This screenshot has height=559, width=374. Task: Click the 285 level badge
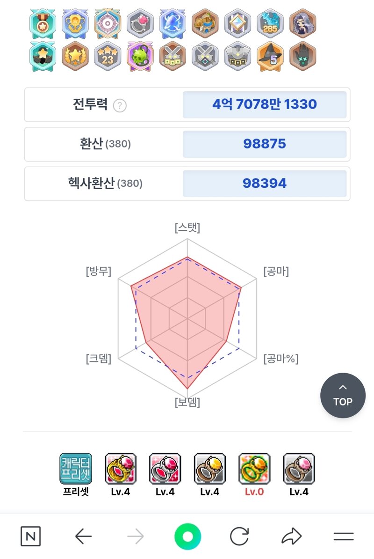270,24
